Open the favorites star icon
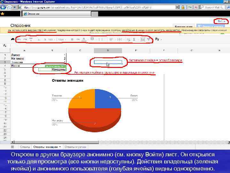Image resolution: width=230 pixels, height=173 pixels. 3,14
